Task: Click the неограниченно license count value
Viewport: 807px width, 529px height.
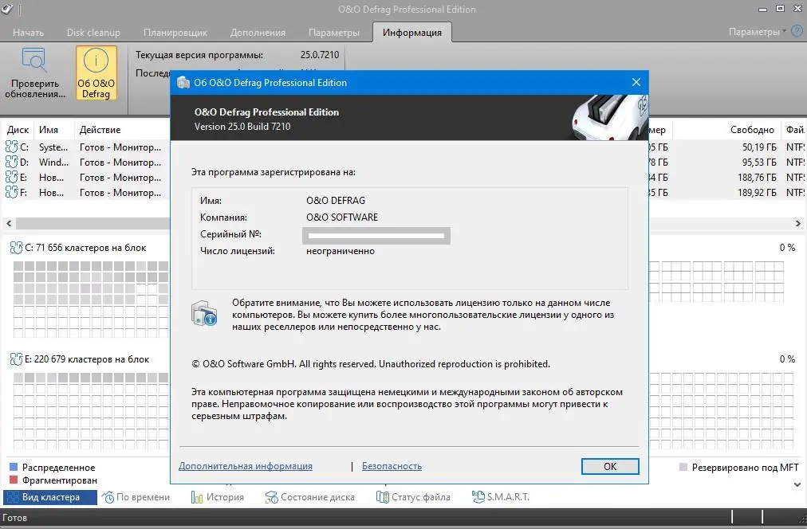Action: click(x=341, y=252)
